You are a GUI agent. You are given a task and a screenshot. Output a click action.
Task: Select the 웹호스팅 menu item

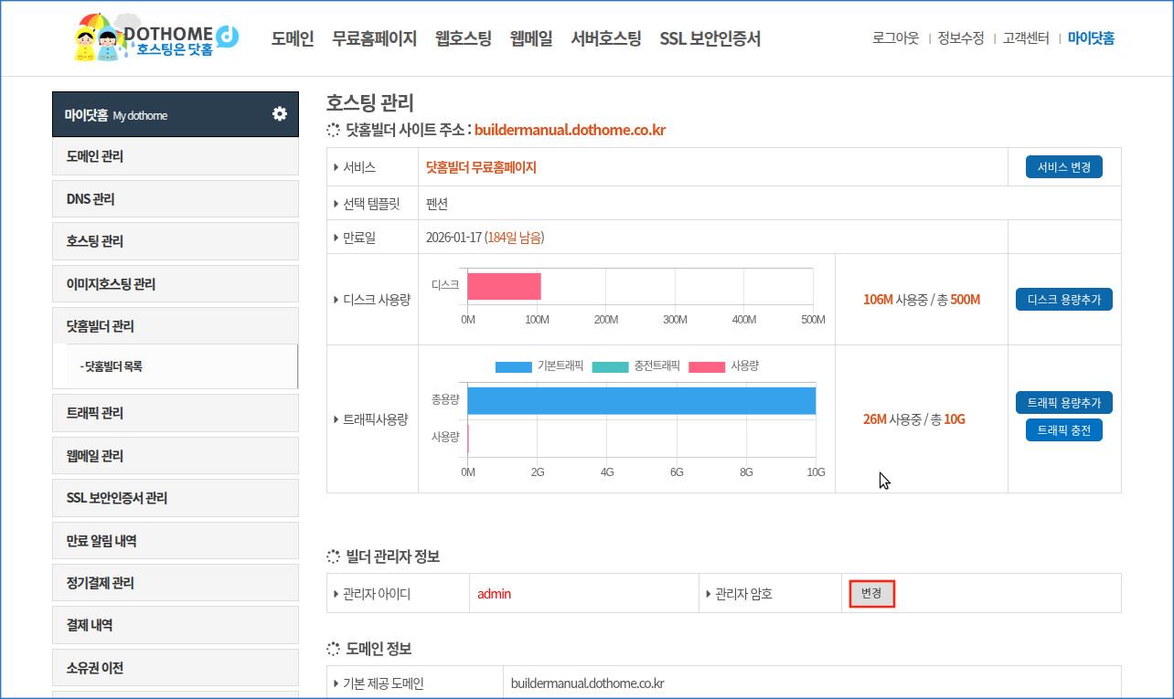[x=463, y=38]
